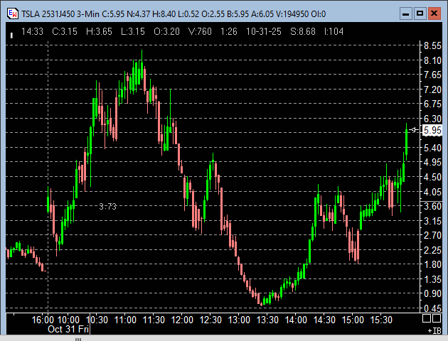
Task: Click the 15:30 time axis label
Action: pos(382,320)
